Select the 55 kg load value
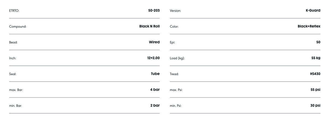The image size is (327, 117). click(x=316, y=58)
